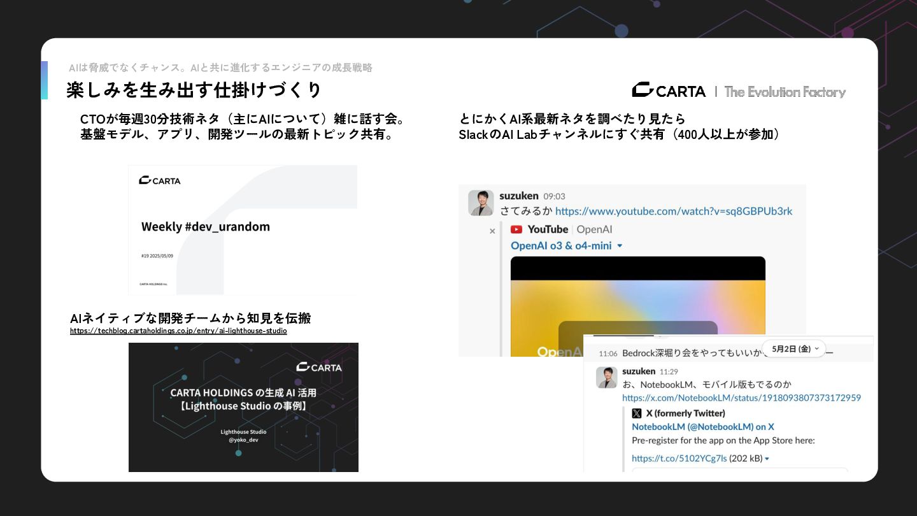Image resolution: width=917 pixels, height=516 pixels.
Task: Click the Lighthouse Studio slide thumbnail
Action: click(243, 408)
